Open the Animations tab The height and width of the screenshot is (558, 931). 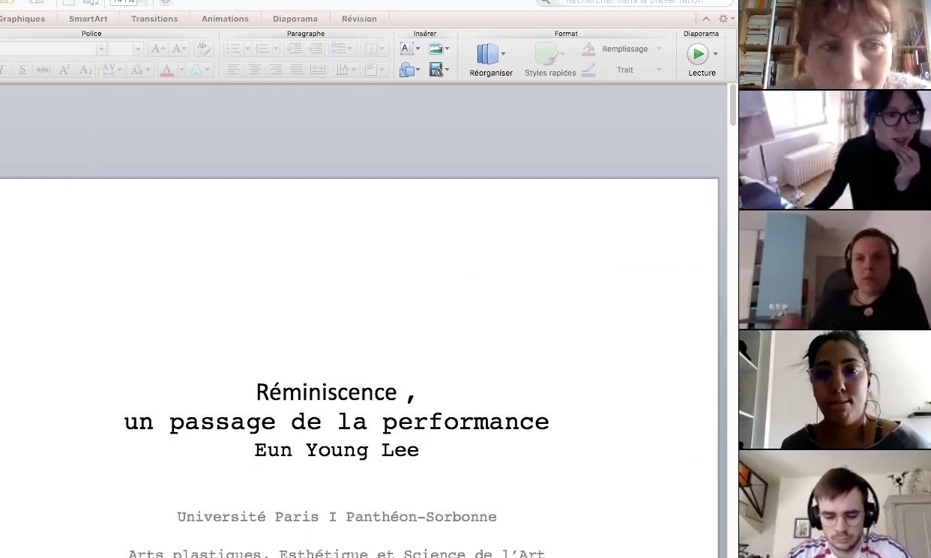225,19
